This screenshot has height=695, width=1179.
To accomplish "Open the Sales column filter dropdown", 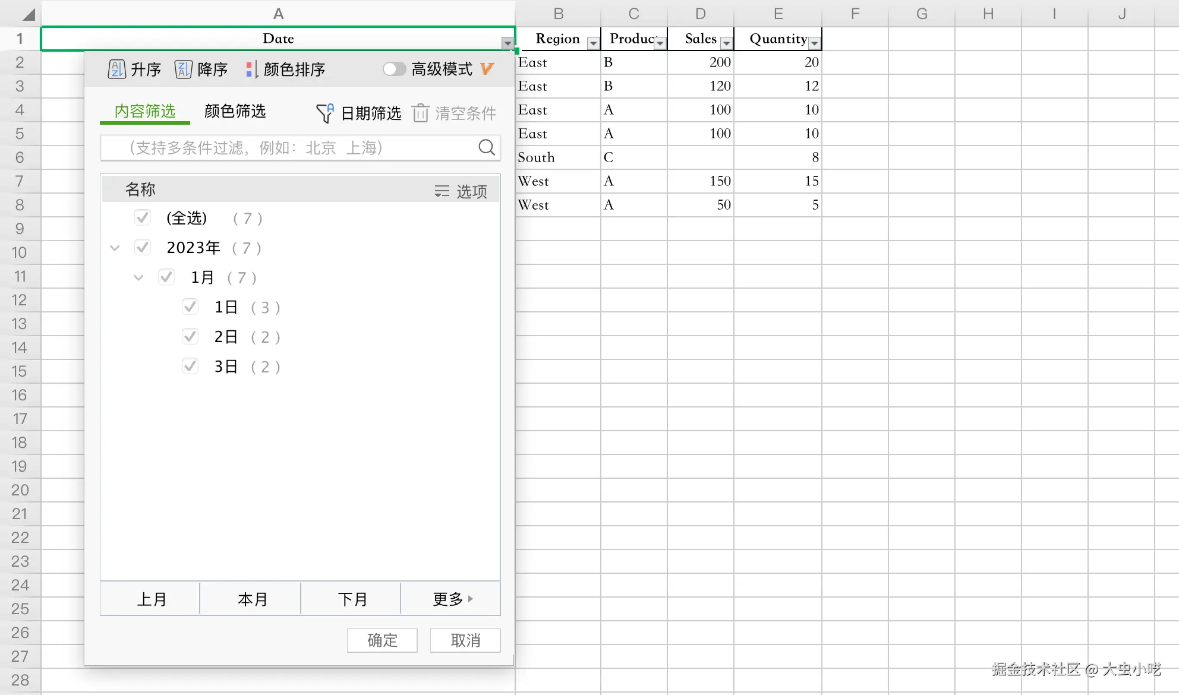I will point(726,43).
